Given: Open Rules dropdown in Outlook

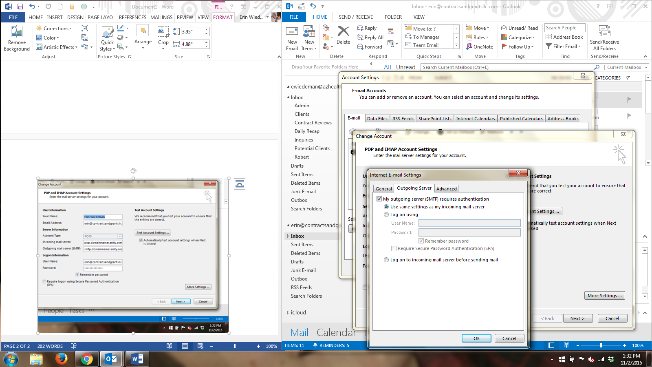Looking at the screenshot, I should click(477, 38).
